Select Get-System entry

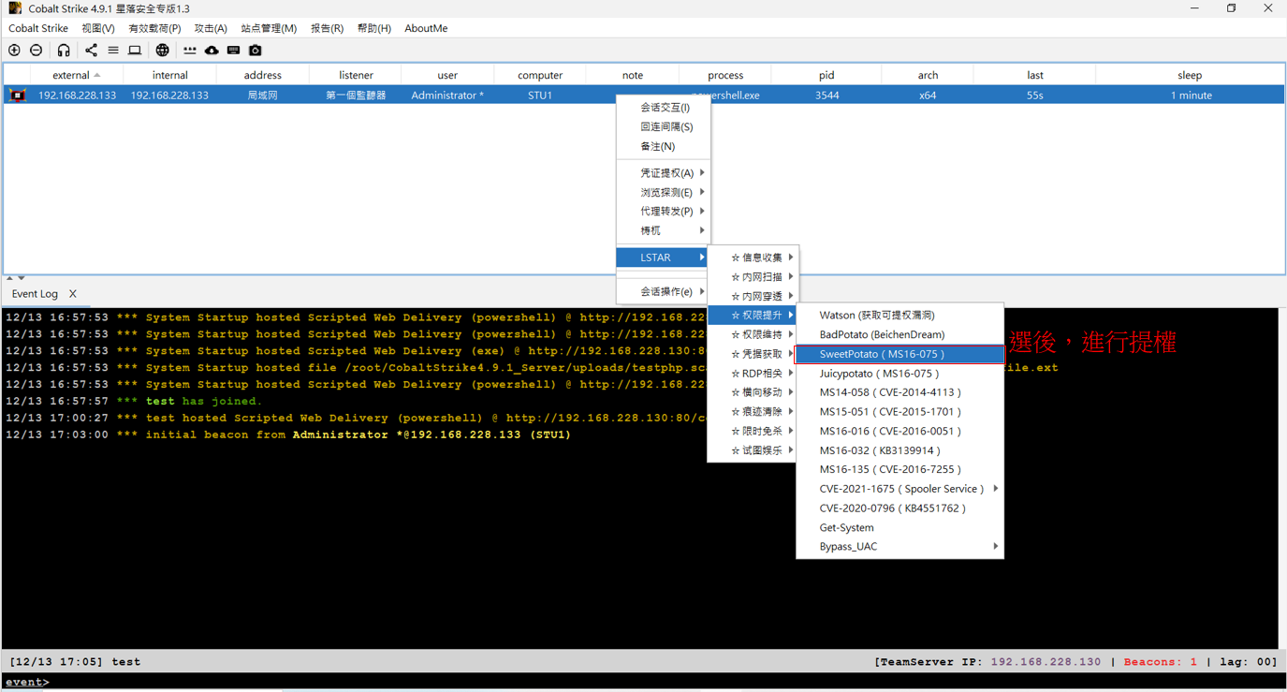(899, 527)
